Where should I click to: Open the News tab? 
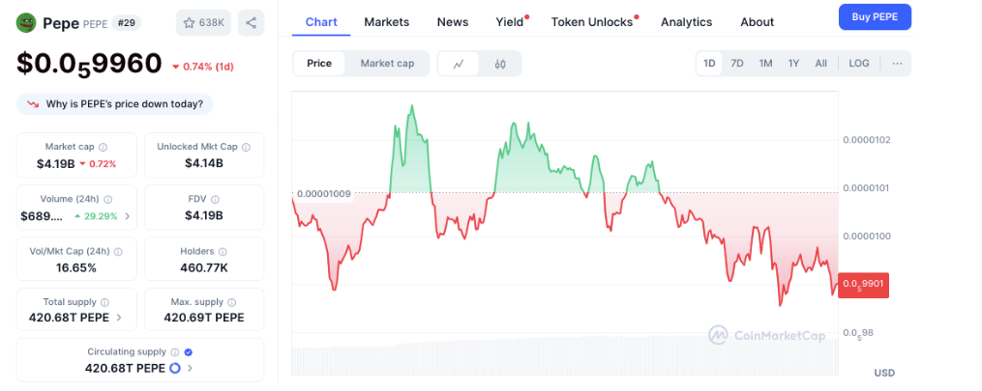(453, 22)
